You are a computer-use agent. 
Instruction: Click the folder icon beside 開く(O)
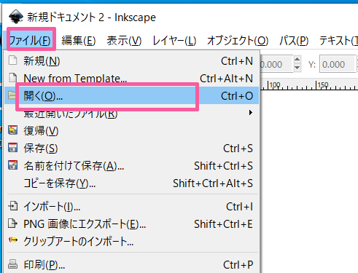(12, 95)
